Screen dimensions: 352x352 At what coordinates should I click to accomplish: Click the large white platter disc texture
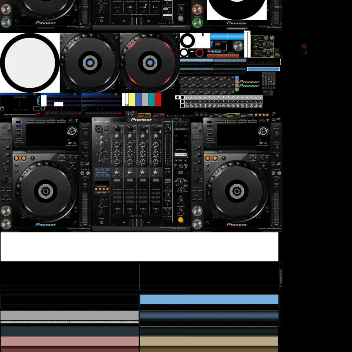coord(30,63)
